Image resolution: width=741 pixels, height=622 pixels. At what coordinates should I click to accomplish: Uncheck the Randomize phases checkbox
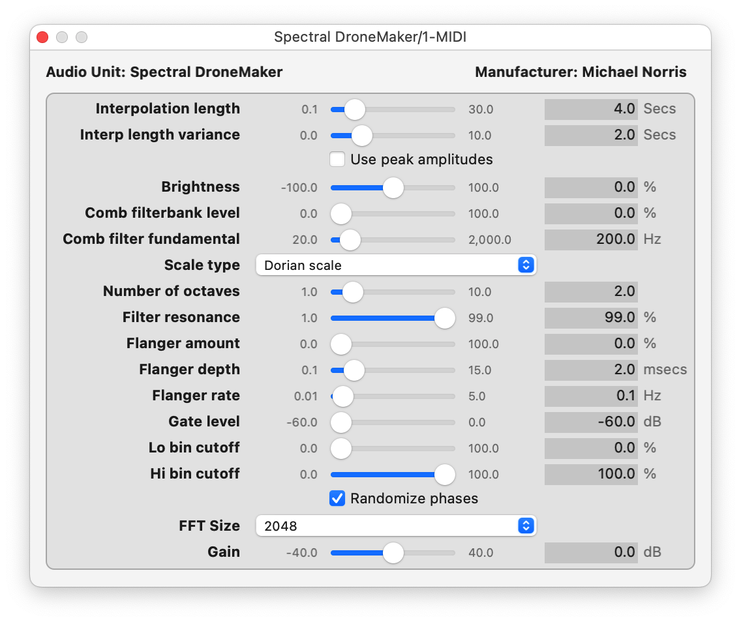[337, 498]
